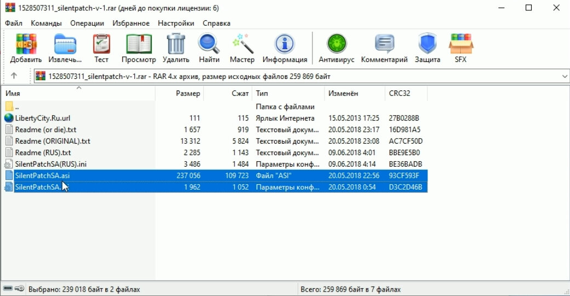570x296 pixels.
Task: Open the Операции menu
Action: point(87,23)
